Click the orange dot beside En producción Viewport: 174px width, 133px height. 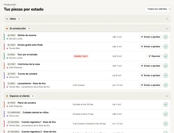(7, 28)
